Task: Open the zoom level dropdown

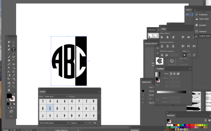Action: 11,130
